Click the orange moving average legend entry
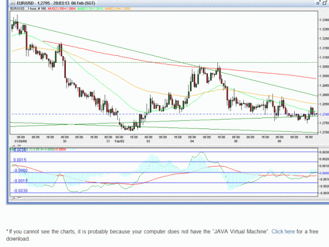The height and width of the screenshot is (247, 329). pyautogui.click(x=117, y=8)
